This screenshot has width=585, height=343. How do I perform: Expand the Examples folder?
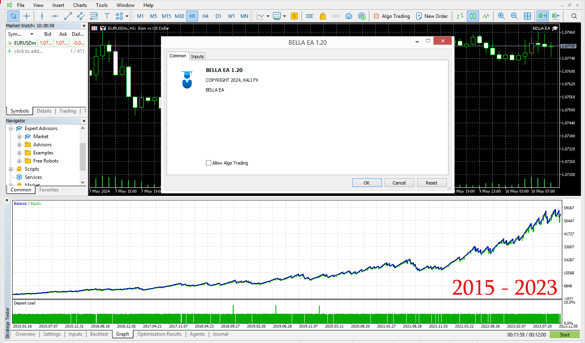(x=19, y=153)
